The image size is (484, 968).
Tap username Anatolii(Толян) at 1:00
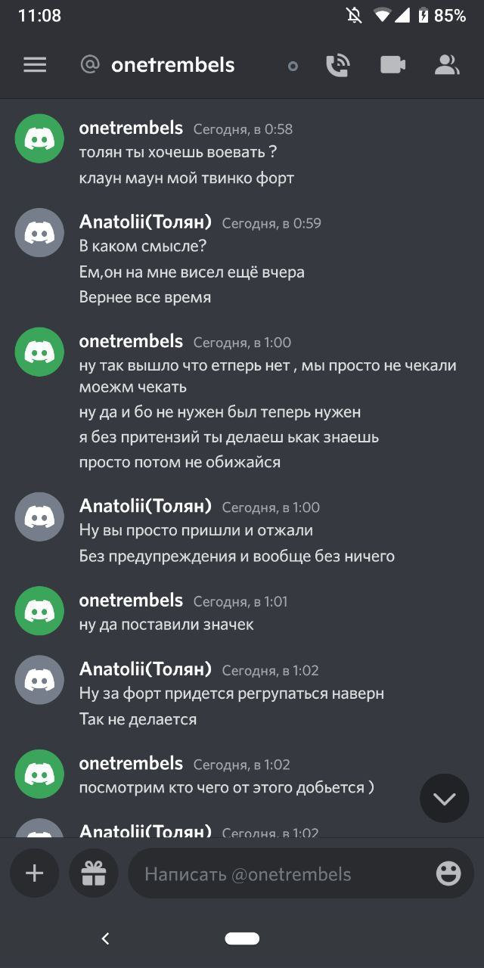pos(145,506)
